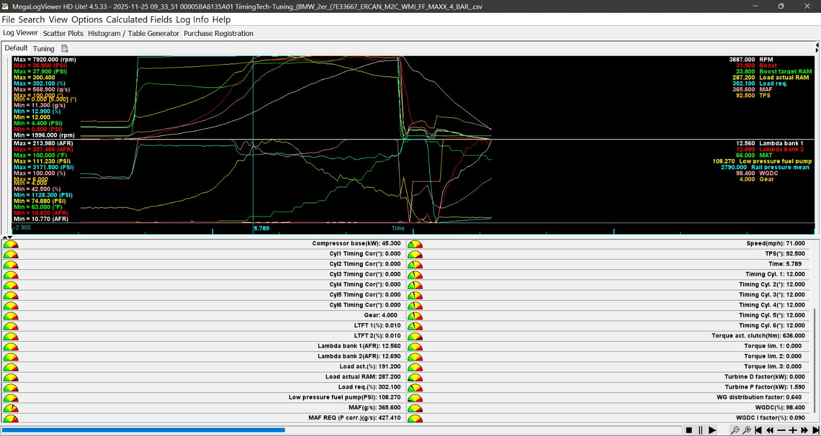This screenshot has width=821, height=436.
Task: Start log playback with Play button
Action: click(712, 430)
